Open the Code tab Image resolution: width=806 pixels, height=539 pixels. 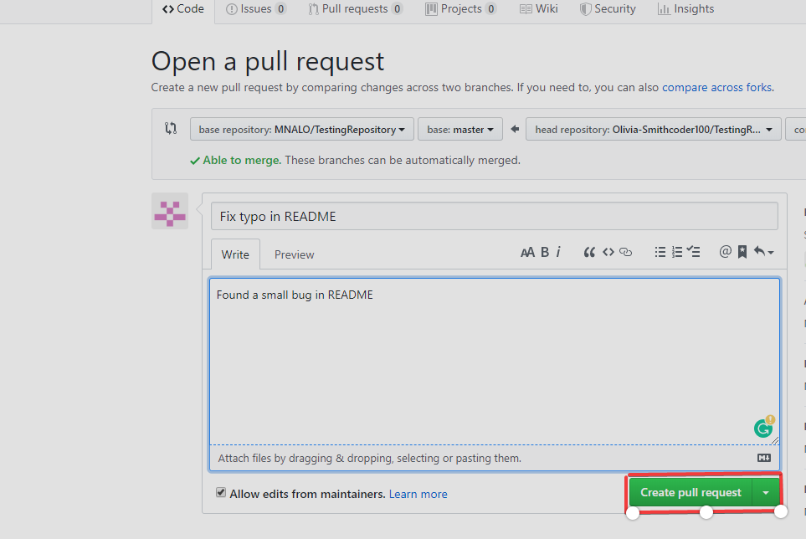pos(183,8)
